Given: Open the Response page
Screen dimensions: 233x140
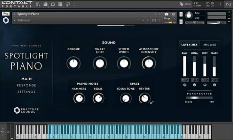Looking at the screenshot, I should (x=27, y=85).
